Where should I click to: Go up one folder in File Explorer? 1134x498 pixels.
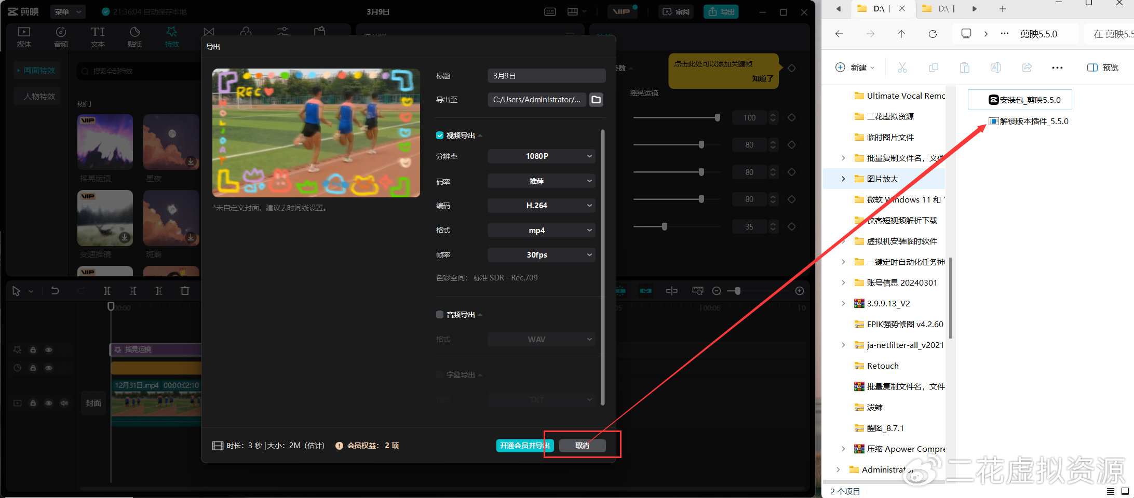tap(901, 34)
